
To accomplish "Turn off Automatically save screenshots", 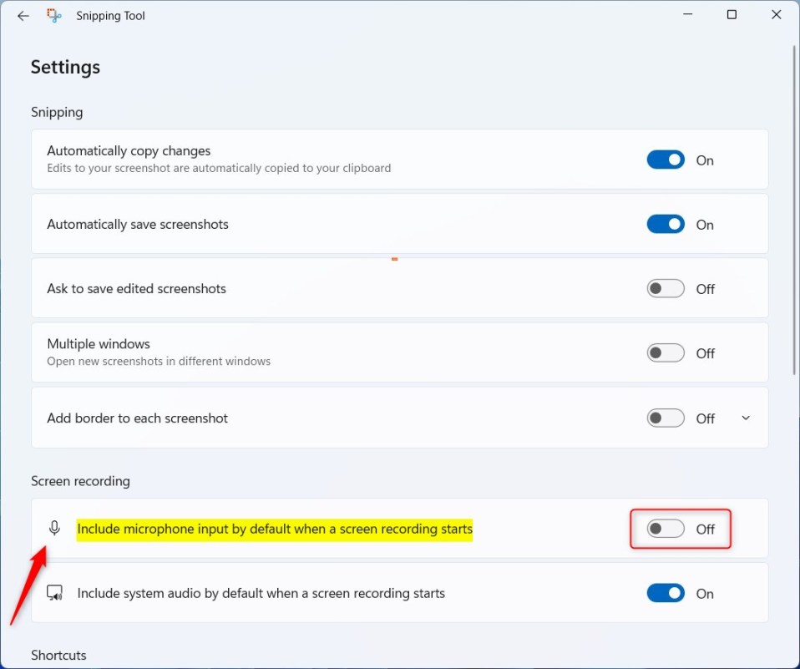I will (x=666, y=224).
